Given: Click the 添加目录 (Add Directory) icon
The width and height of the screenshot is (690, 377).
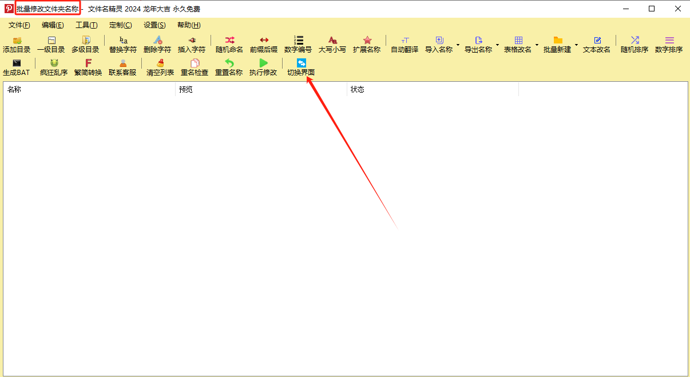Looking at the screenshot, I should (17, 41).
